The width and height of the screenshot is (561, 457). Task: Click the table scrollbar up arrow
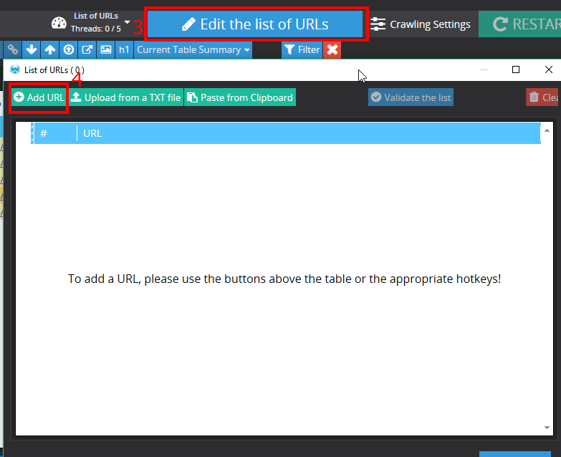[547, 130]
